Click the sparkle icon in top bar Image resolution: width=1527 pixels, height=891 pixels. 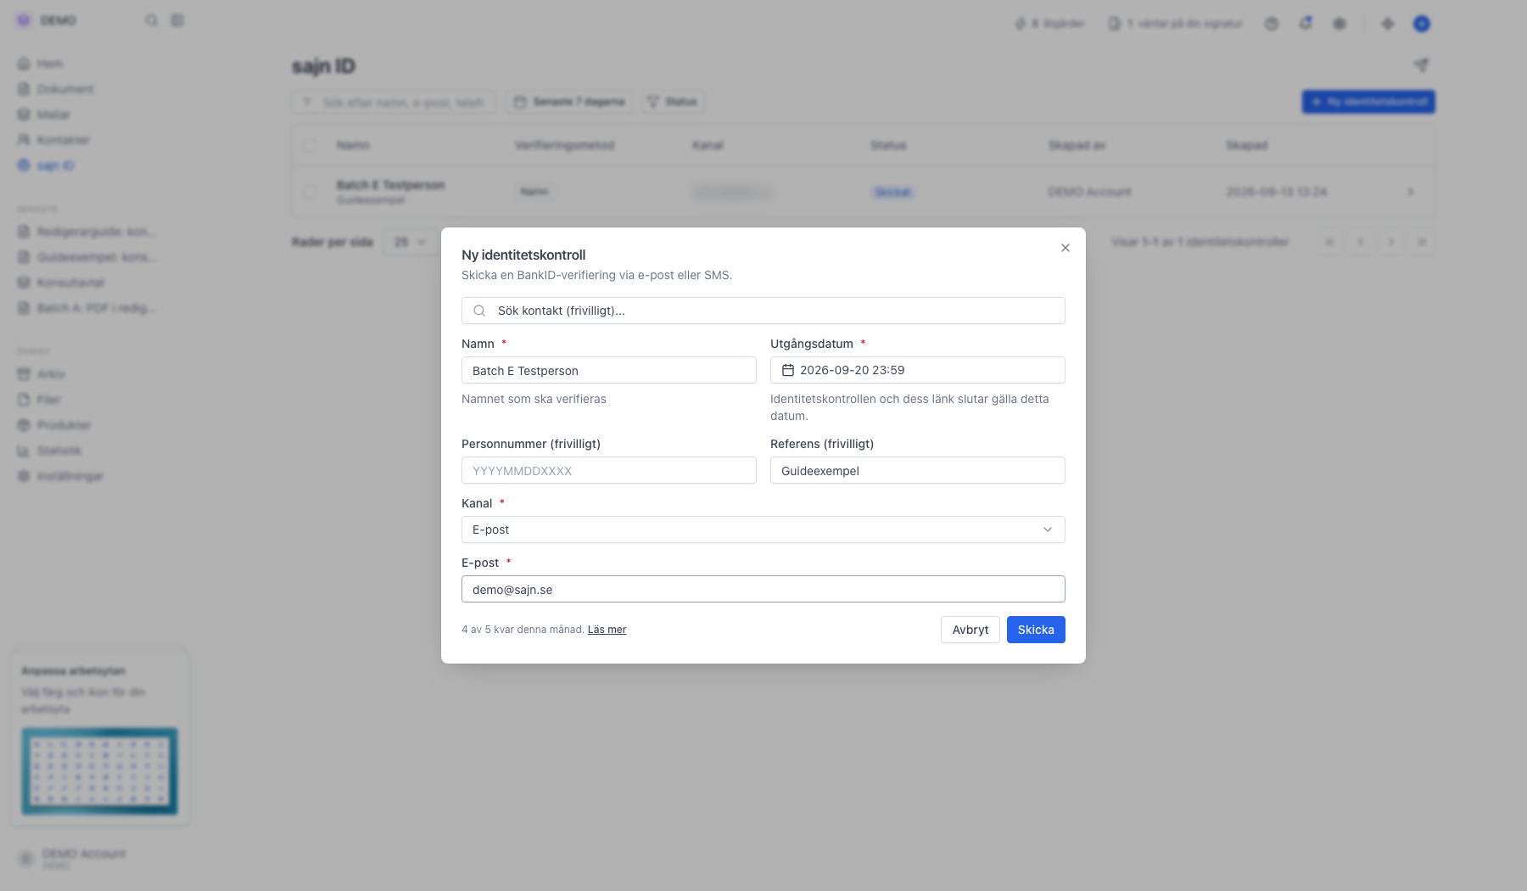click(1388, 24)
